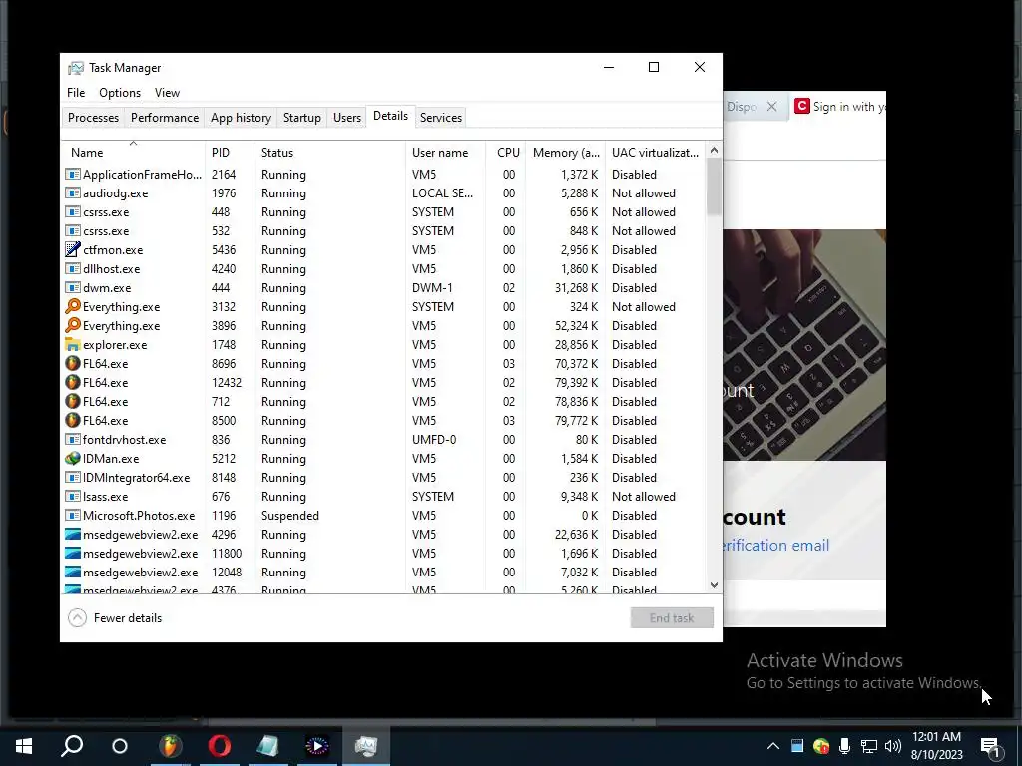Screen dimensions: 1022x766
Task: Click the explorer.exe folder icon
Action: (x=72, y=344)
